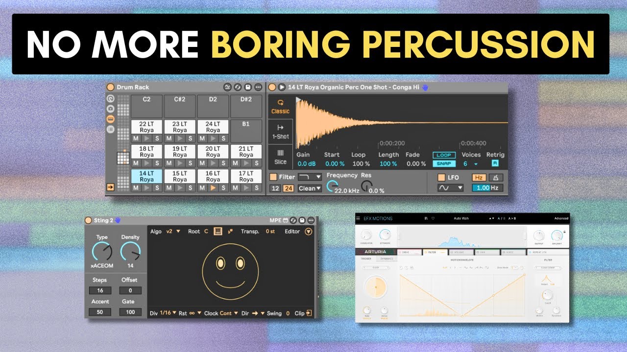Save the Drum Rack preset
The image size is (627, 352).
248,87
